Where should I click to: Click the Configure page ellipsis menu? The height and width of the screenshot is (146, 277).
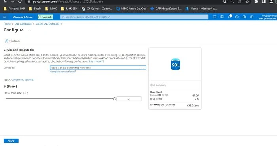tap(30, 30)
